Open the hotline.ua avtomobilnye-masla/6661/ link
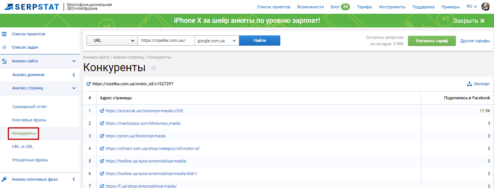The image size is (494, 188). [152, 174]
